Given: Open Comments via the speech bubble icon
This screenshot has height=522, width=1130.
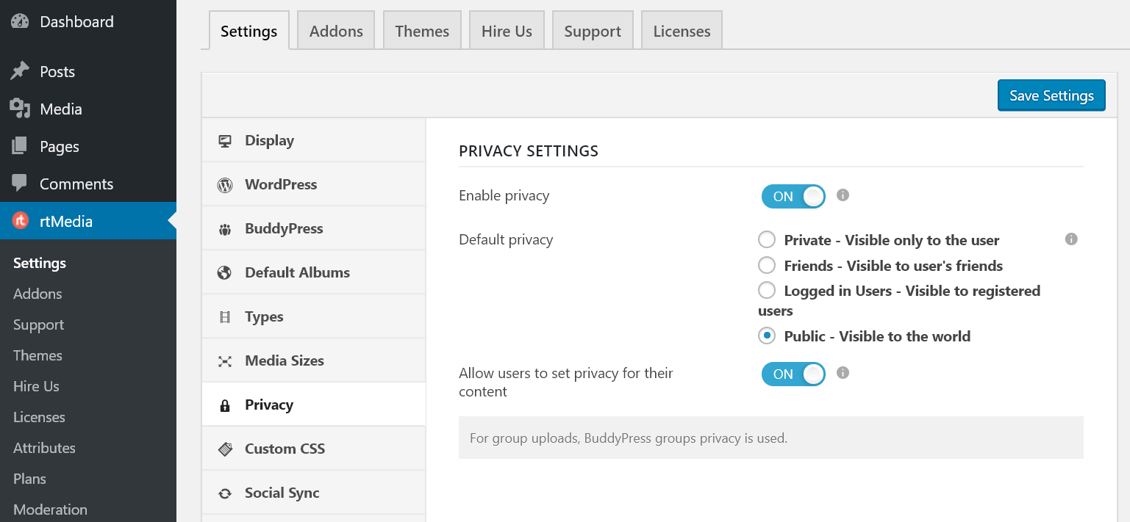Looking at the screenshot, I should point(20,184).
